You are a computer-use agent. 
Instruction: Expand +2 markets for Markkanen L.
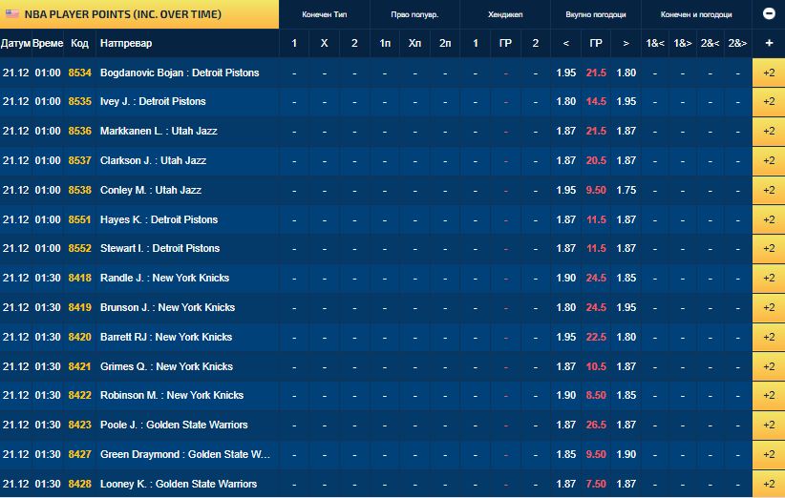coord(769,131)
